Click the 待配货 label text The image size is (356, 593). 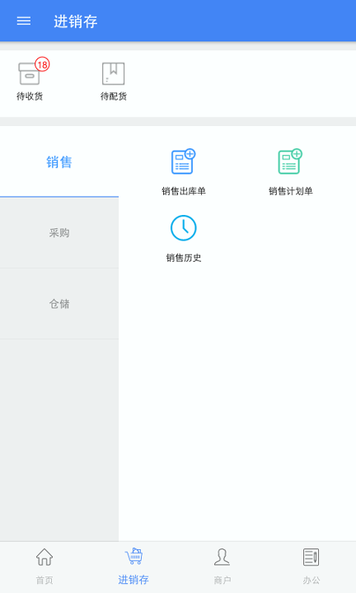coord(114,96)
